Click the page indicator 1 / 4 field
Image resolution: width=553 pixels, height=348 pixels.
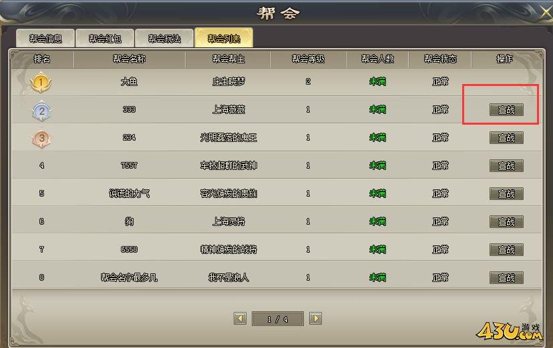click(278, 319)
